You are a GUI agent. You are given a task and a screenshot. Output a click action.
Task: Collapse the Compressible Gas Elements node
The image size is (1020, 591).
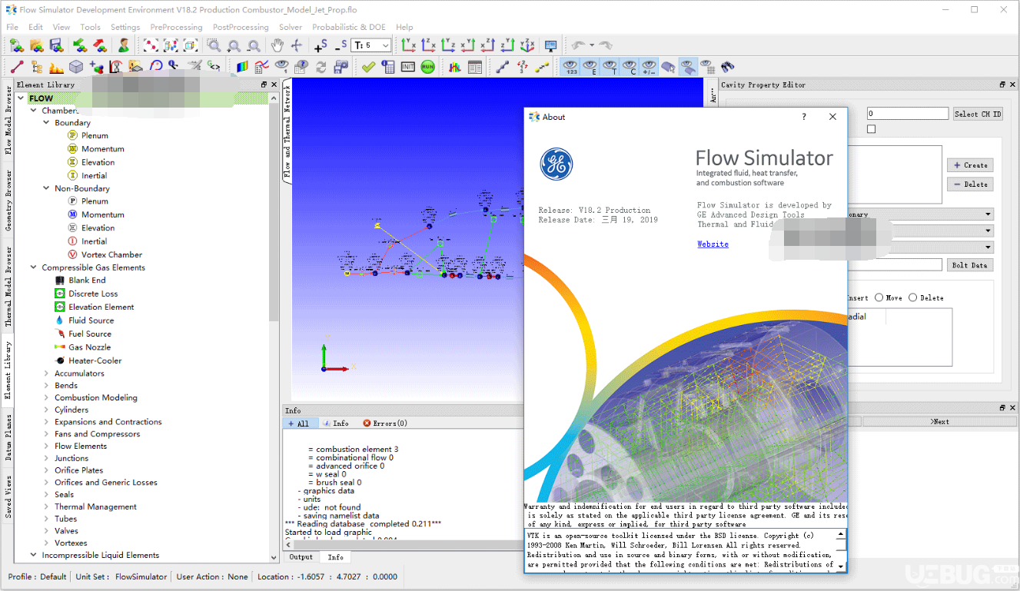pyautogui.click(x=34, y=267)
